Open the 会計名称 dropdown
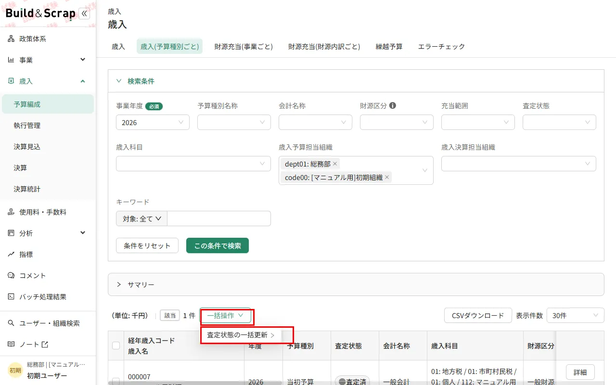This screenshot has height=385, width=616. click(315, 122)
